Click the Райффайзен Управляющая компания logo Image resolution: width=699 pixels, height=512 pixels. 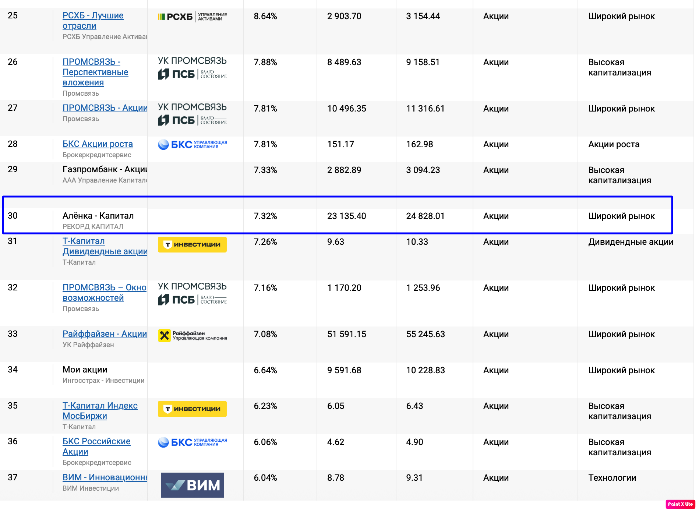(x=192, y=335)
